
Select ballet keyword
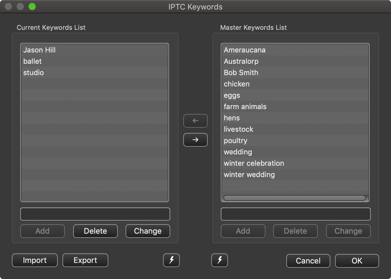95,61
